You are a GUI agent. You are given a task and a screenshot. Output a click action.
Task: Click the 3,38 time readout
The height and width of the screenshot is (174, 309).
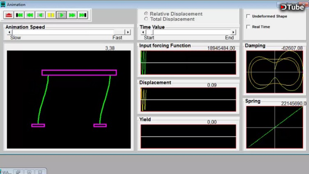110,48
